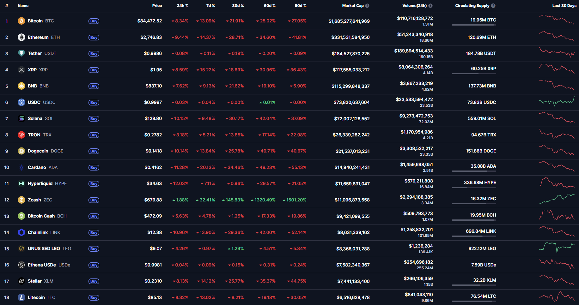Open Bitcoin Cash's 30-day sparkline chart
The height and width of the screenshot is (305, 579).
pos(557,215)
